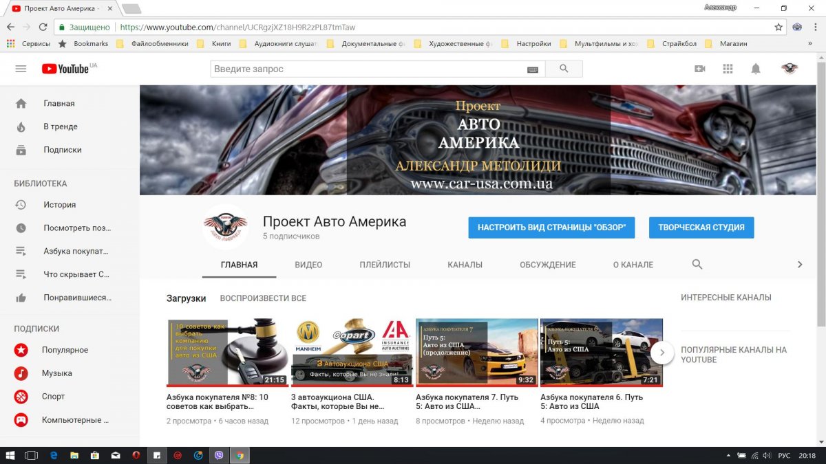This screenshot has height=464, width=826.
Task: Click the РУС language indicator
Action: [784, 455]
